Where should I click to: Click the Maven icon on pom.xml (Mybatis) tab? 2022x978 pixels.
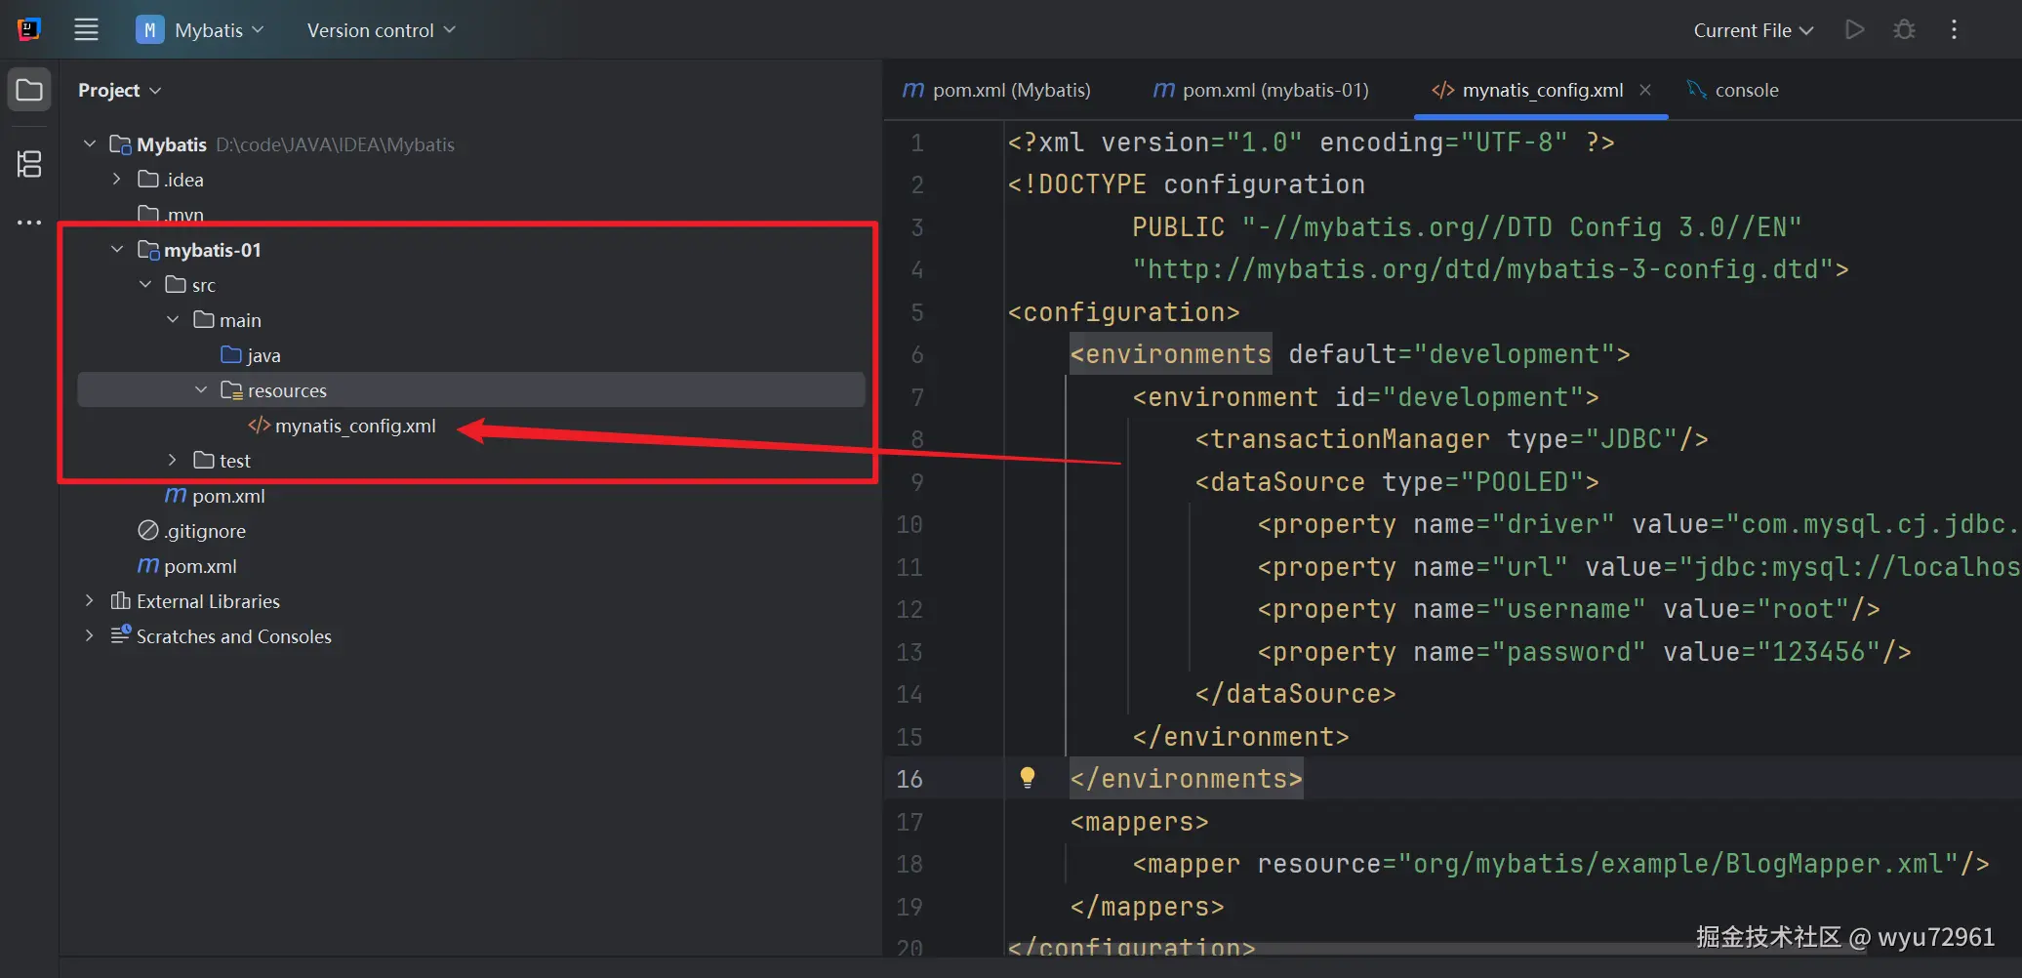913,90
